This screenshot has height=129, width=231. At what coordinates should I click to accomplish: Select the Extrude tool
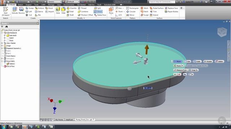click(x=15, y=10)
